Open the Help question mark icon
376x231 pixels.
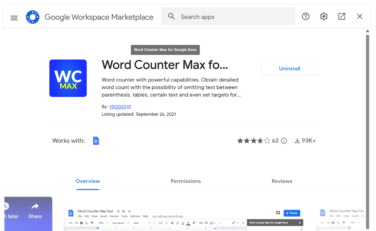(306, 17)
